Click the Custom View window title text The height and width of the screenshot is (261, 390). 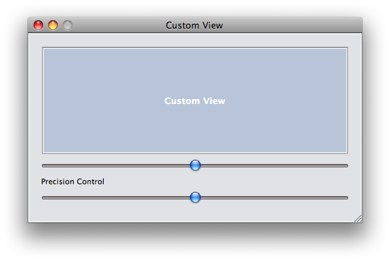pyautogui.click(x=194, y=25)
